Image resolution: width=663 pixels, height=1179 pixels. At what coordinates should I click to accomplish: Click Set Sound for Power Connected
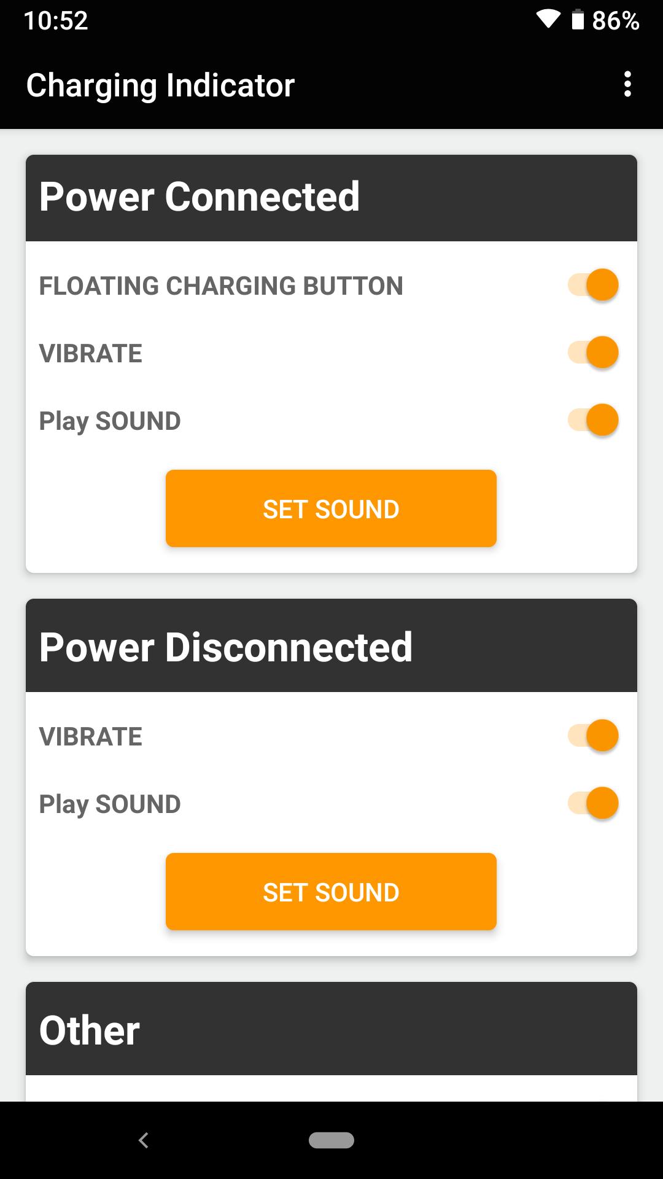coord(331,508)
